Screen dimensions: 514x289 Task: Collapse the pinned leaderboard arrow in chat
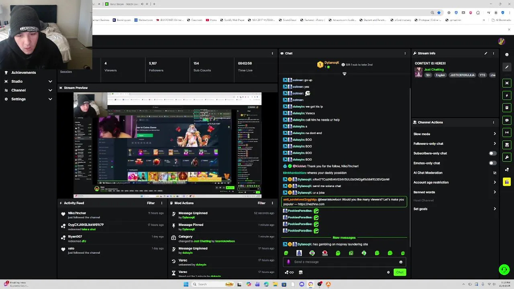click(344, 74)
